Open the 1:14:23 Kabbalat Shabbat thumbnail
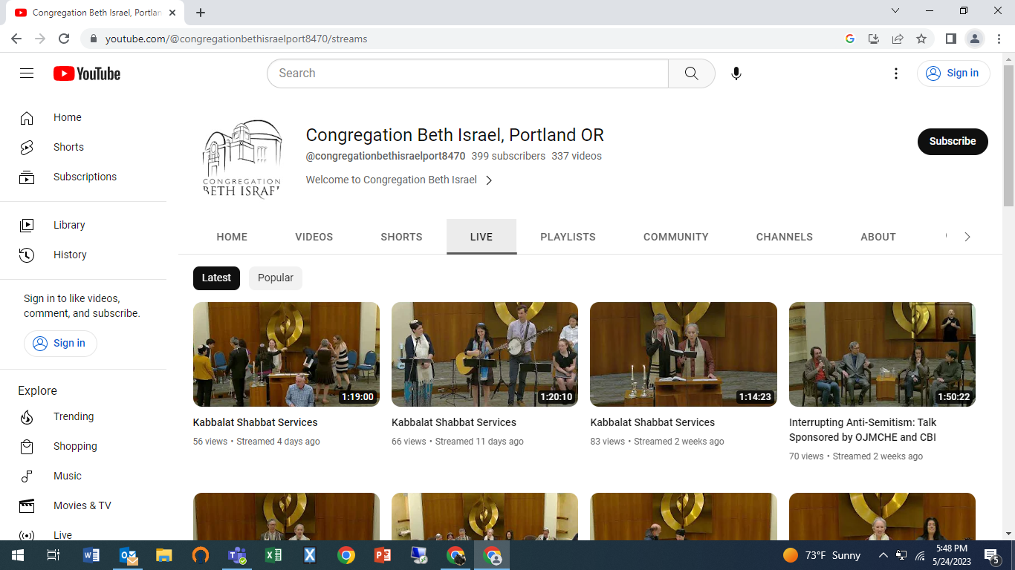This screenshot has width=1015, height=570. [x=684, y=354]
